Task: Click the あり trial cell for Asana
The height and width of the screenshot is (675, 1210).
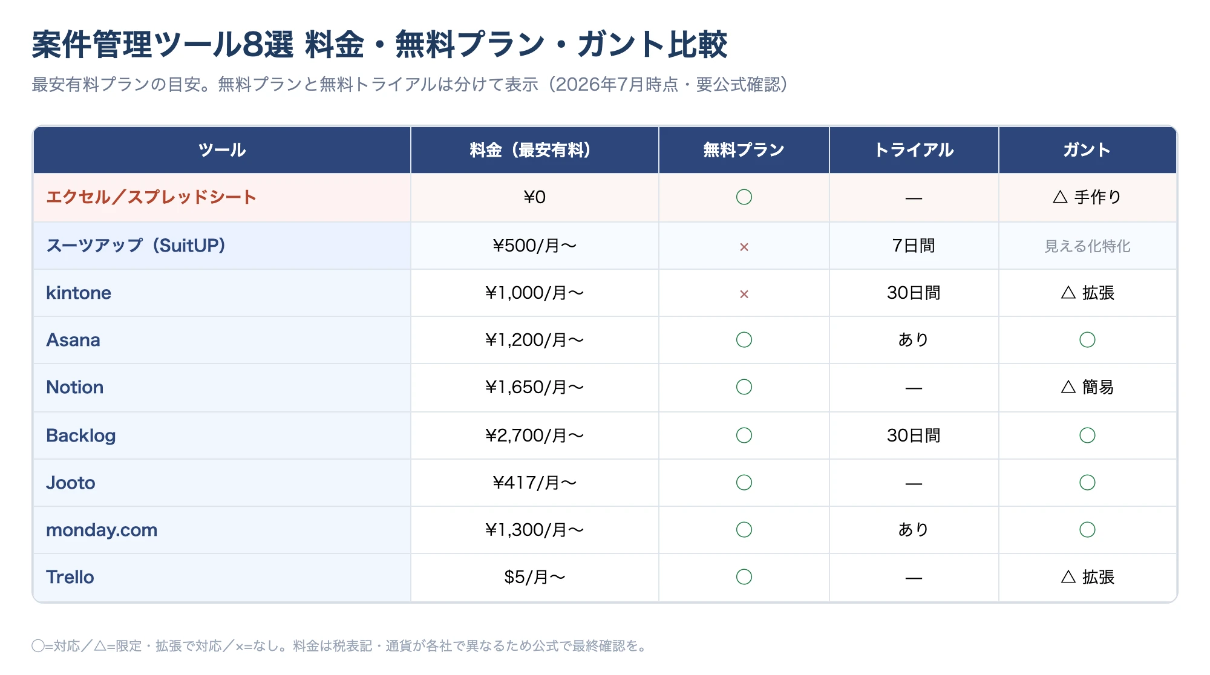Action: click(914, 340)
